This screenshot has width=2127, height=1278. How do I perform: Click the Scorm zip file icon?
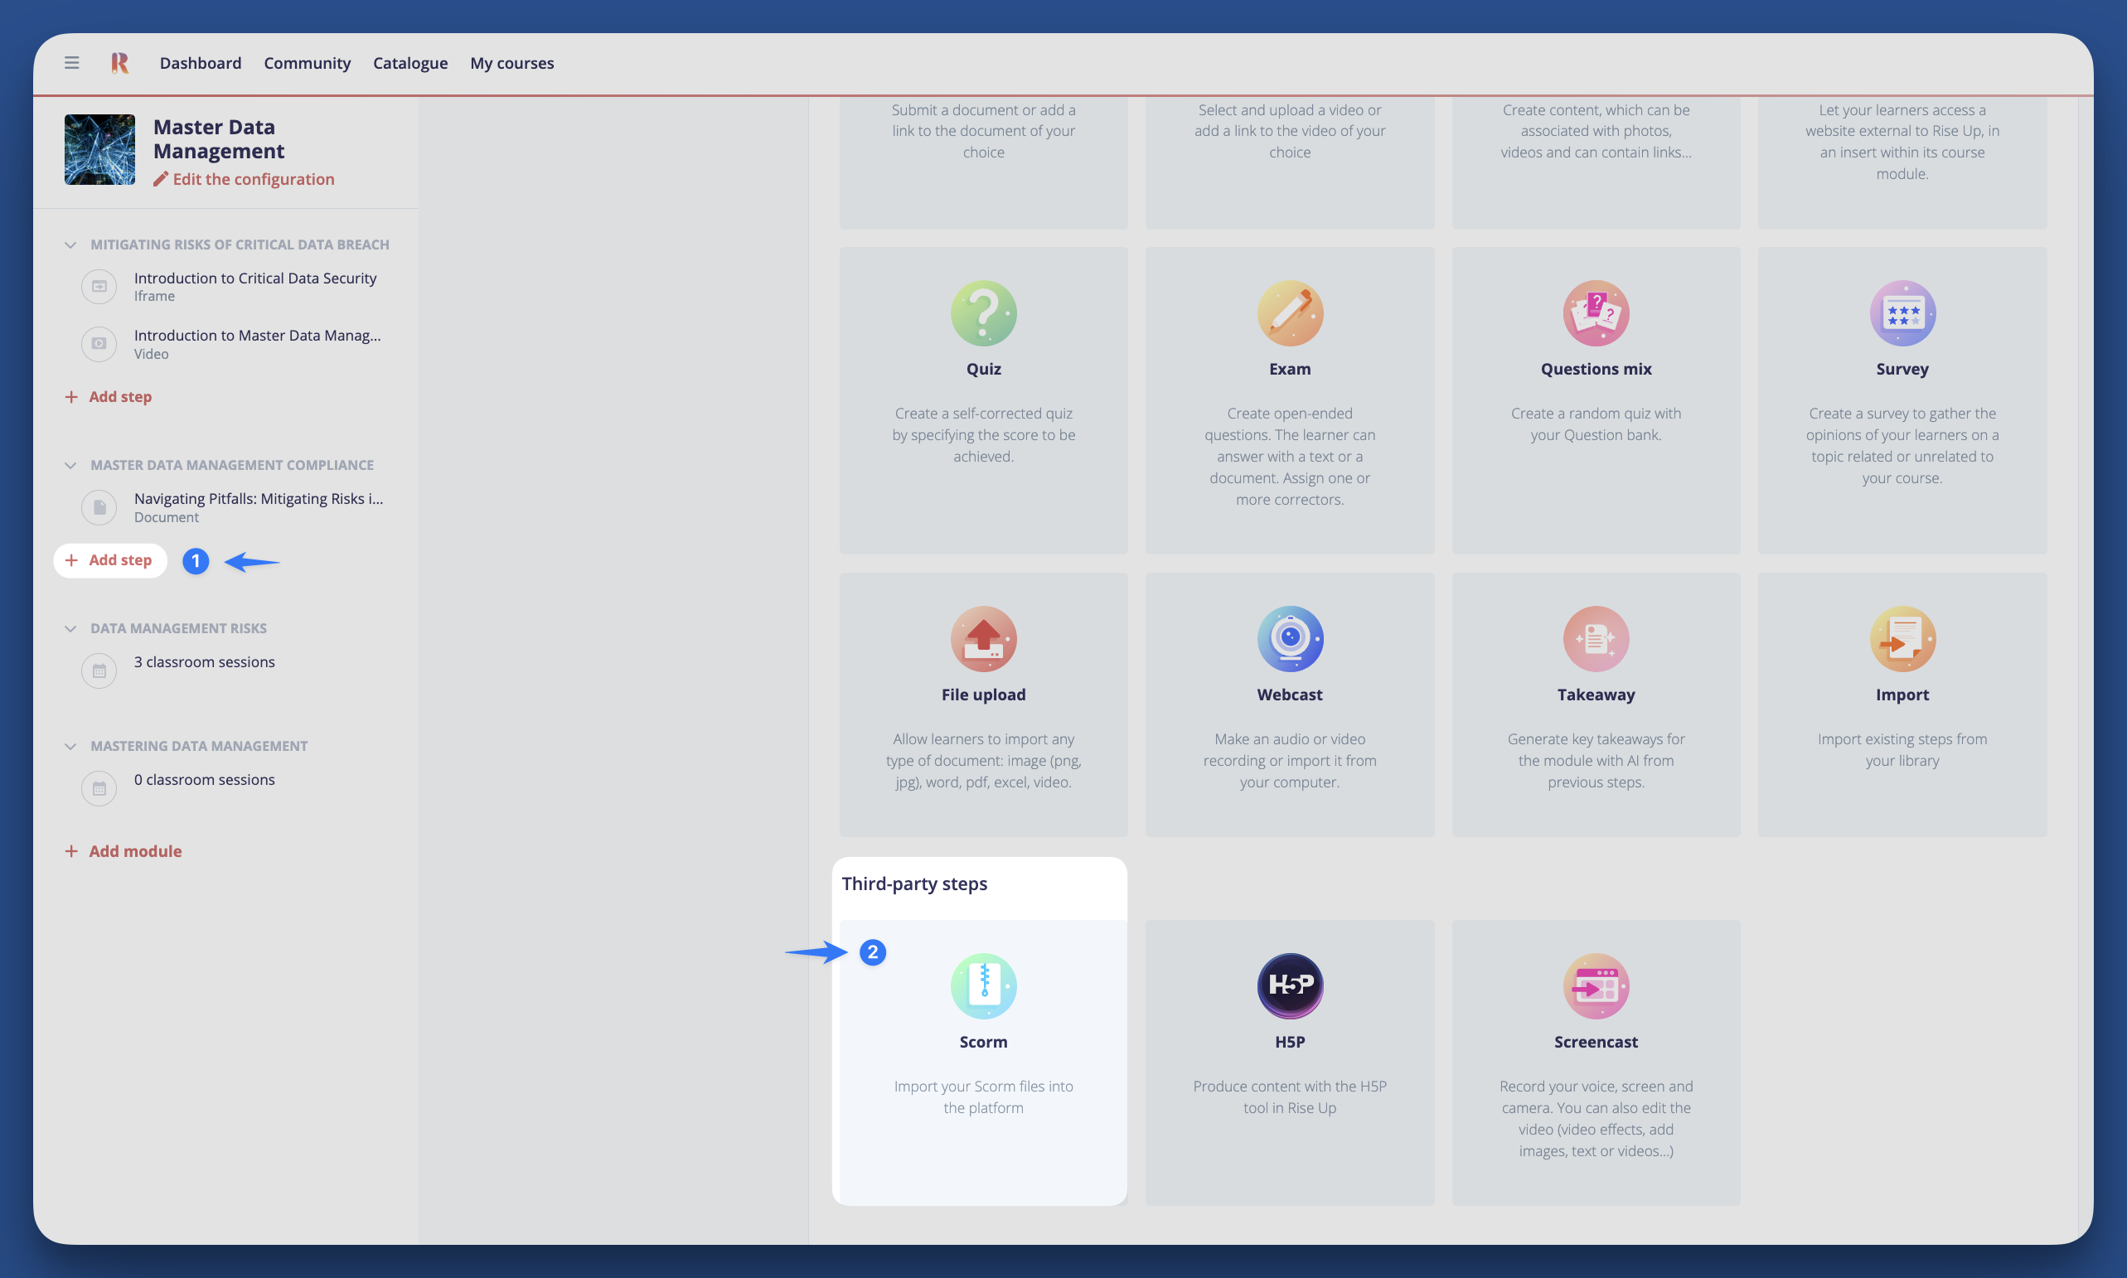coord(983,985)
